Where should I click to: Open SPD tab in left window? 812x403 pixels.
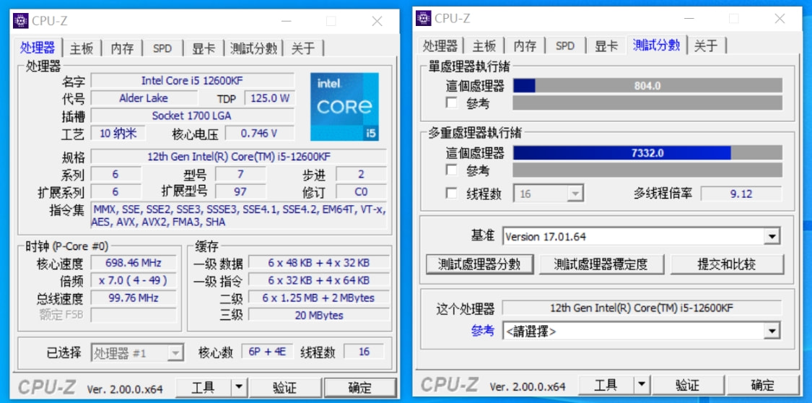click(x=162, y=48)
